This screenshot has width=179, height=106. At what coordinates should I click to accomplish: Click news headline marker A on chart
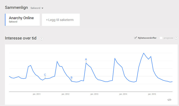coord(86,59)
